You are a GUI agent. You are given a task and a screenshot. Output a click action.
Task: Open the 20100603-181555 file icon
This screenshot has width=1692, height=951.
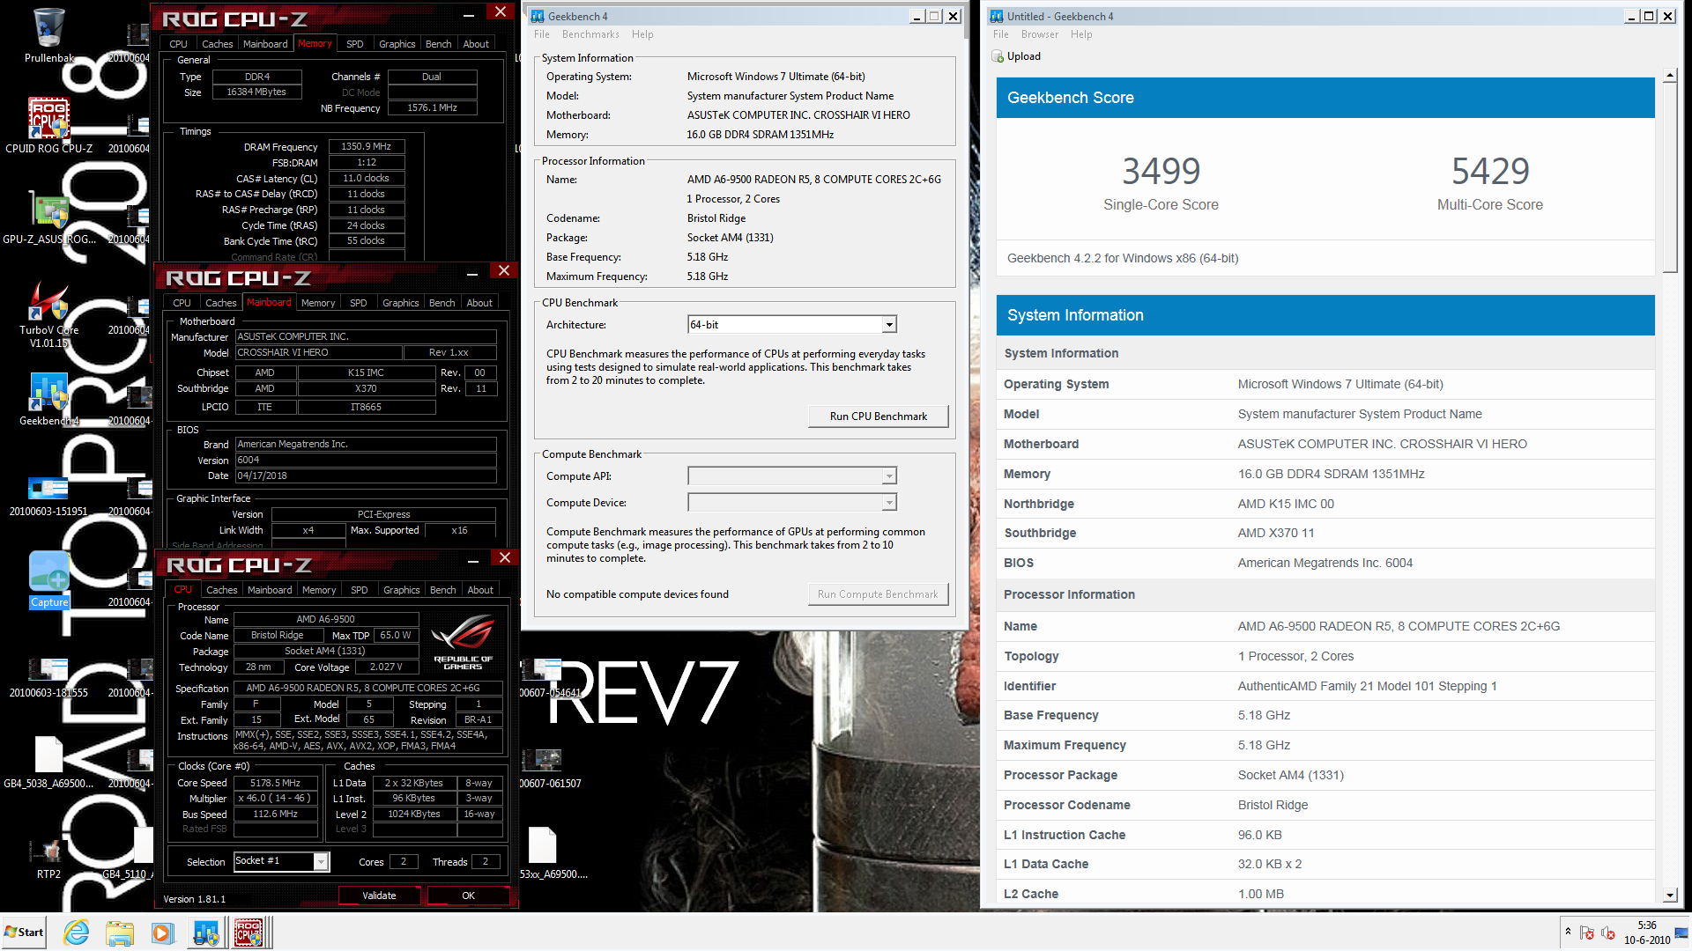tap(48, 678)
